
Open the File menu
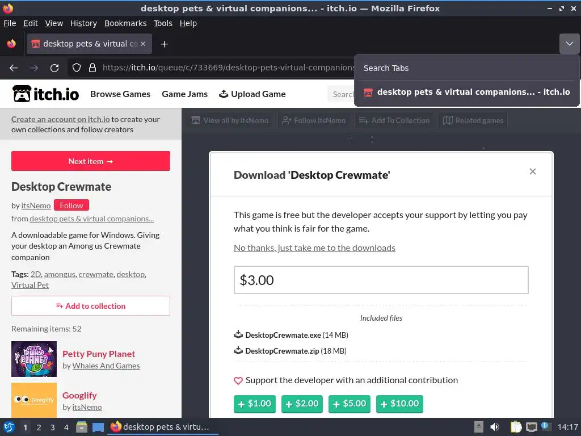(10, 23)
